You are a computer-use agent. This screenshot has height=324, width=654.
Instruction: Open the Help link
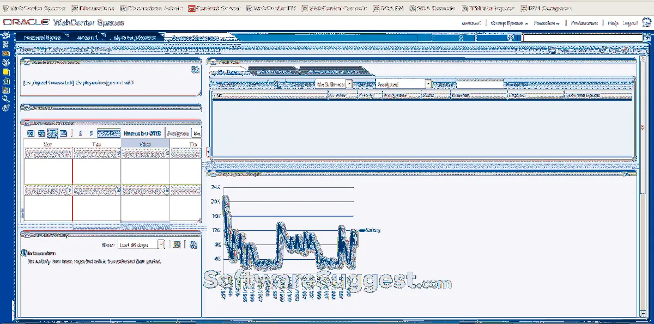(x=613, y=23)
